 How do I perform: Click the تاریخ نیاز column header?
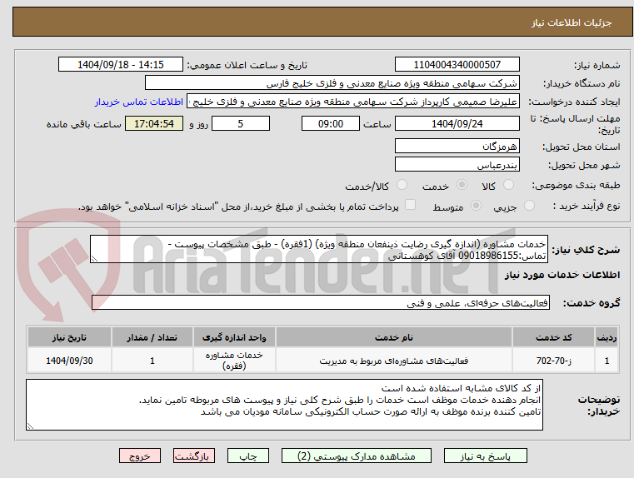[x=69, y=337]
